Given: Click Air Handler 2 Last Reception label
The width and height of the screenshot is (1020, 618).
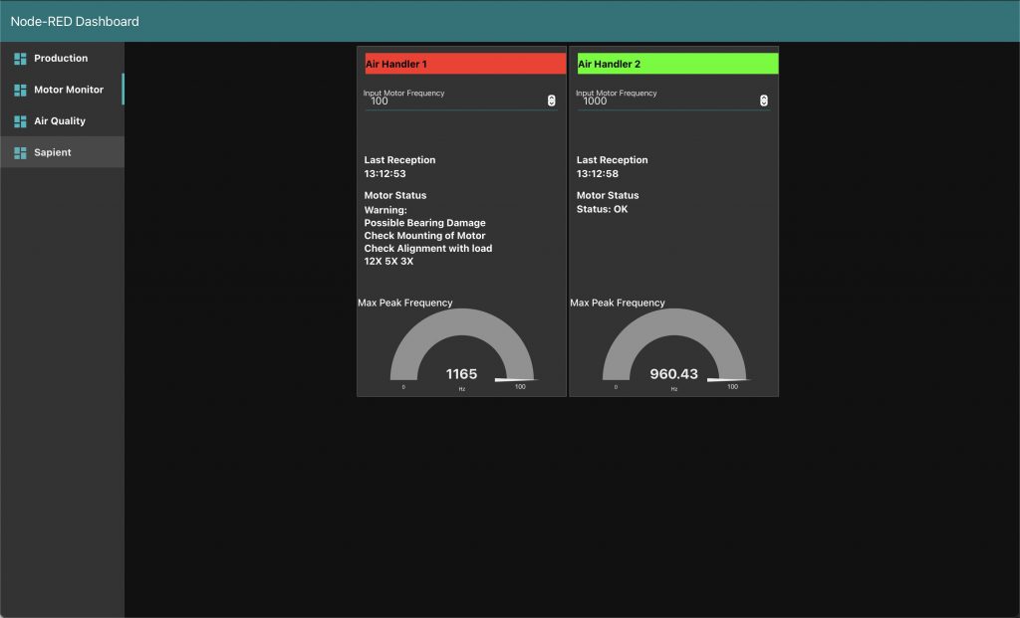Looking at the screenshot, I should [613, 160].
